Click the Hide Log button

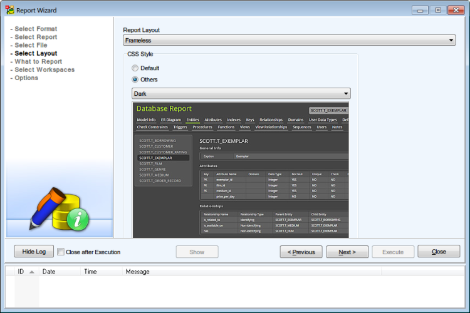(x=34, y=251)
